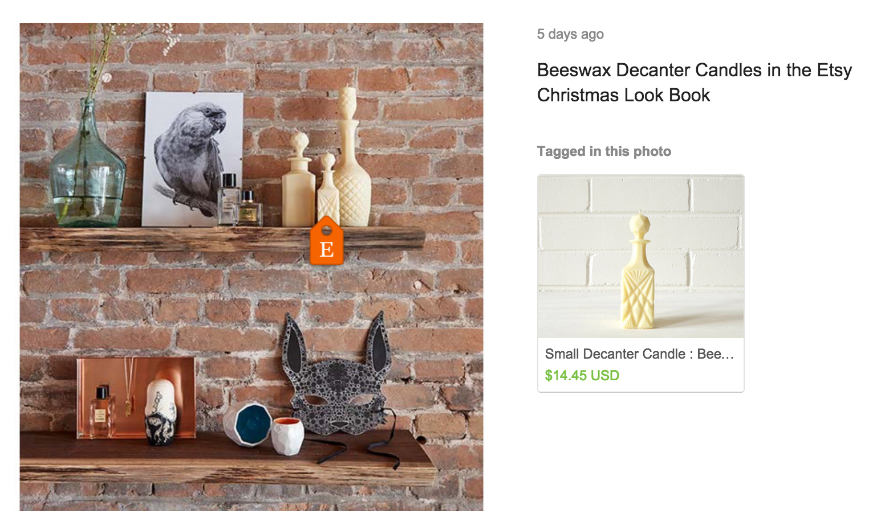Viewport: 893px width, 526px height.
Task: Click the $14.45 USD price
Action: coord(582,376)
